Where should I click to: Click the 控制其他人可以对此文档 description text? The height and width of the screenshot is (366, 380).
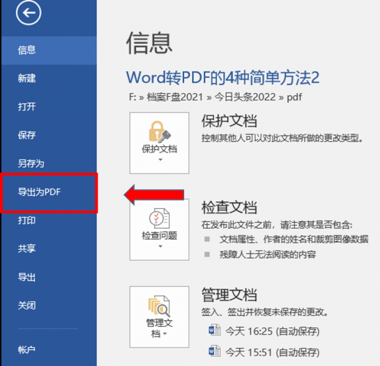pos(282,138)
